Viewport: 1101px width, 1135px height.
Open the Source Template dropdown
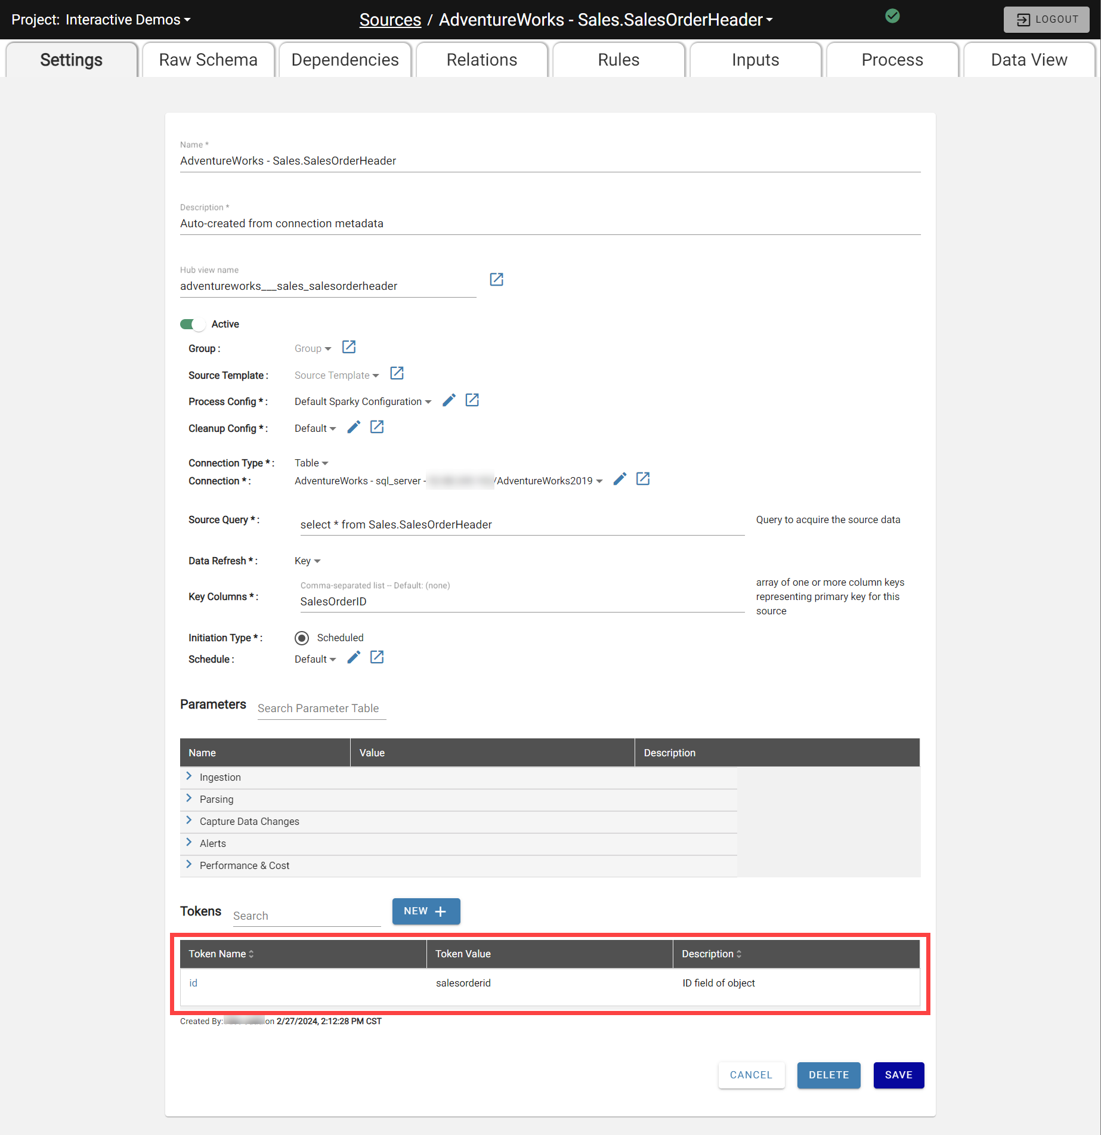tap(336, 375)
